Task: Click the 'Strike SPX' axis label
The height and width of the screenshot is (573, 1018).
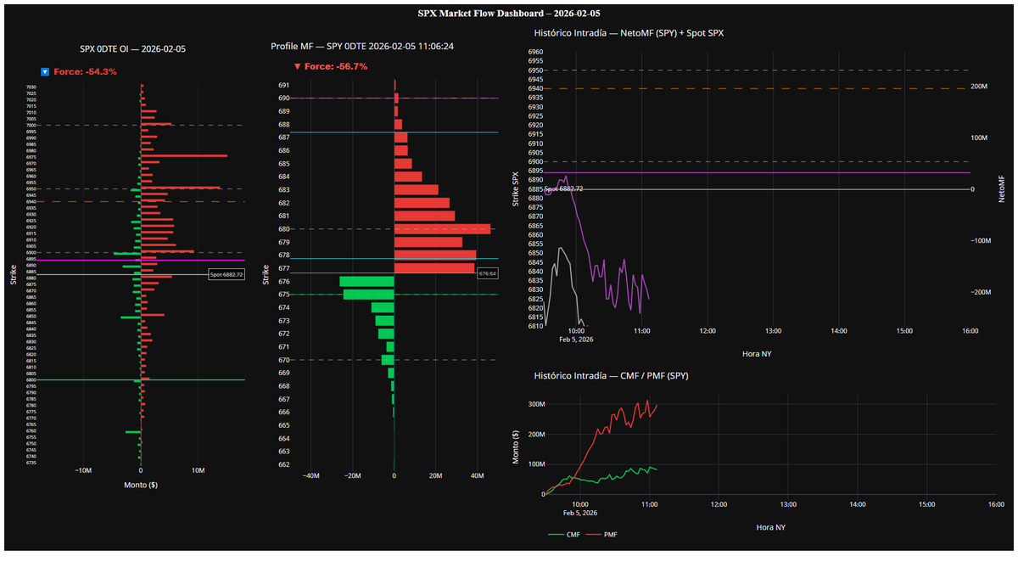Action: pyautogui.click(x=515, y=189)
